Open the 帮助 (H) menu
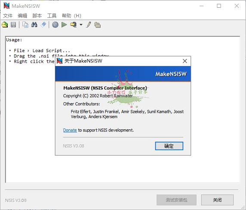246x210 pixels. tap(71, 15)
